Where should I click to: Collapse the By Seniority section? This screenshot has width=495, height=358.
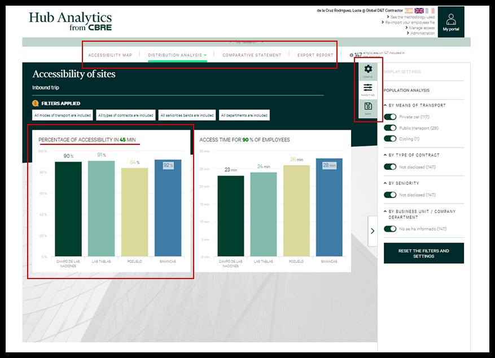385,183
